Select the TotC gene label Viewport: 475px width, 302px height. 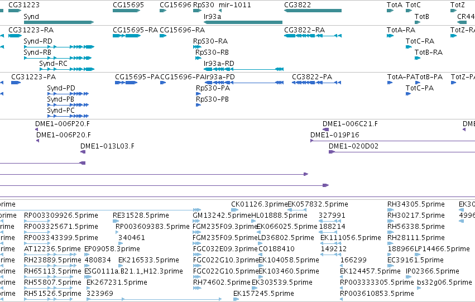(x=413, y=5)
